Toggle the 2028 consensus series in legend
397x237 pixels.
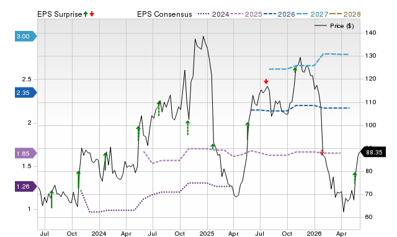click(345, 14)
